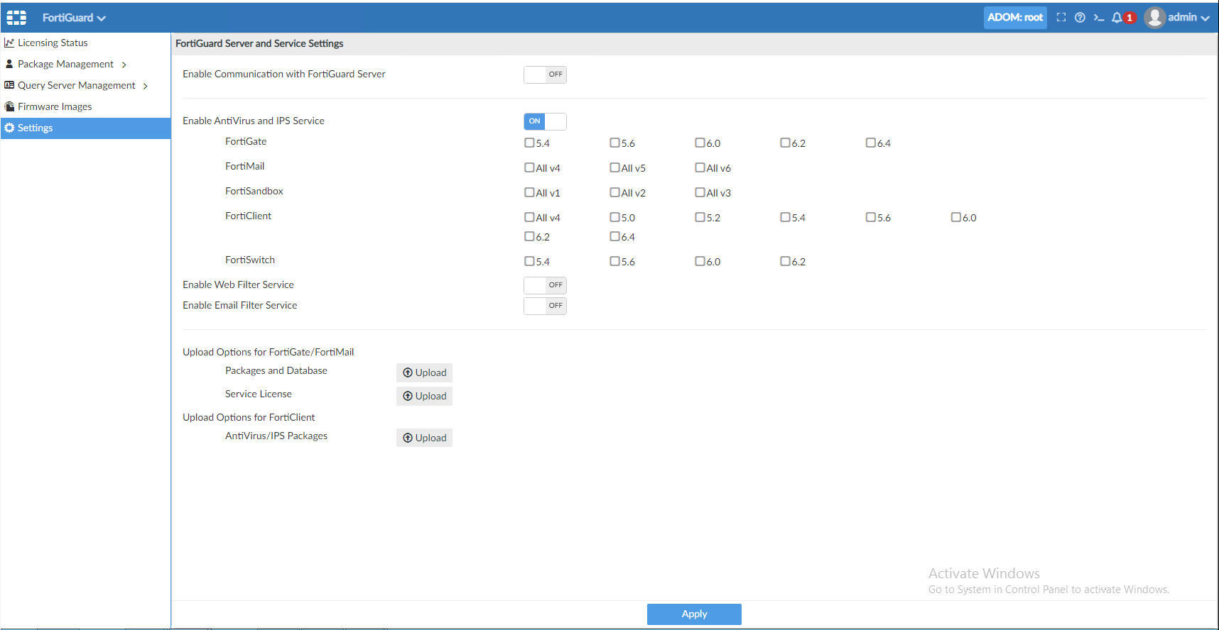Check FortiGate version 6.0
Screen dimensions: 1219x630
(700, 143)
